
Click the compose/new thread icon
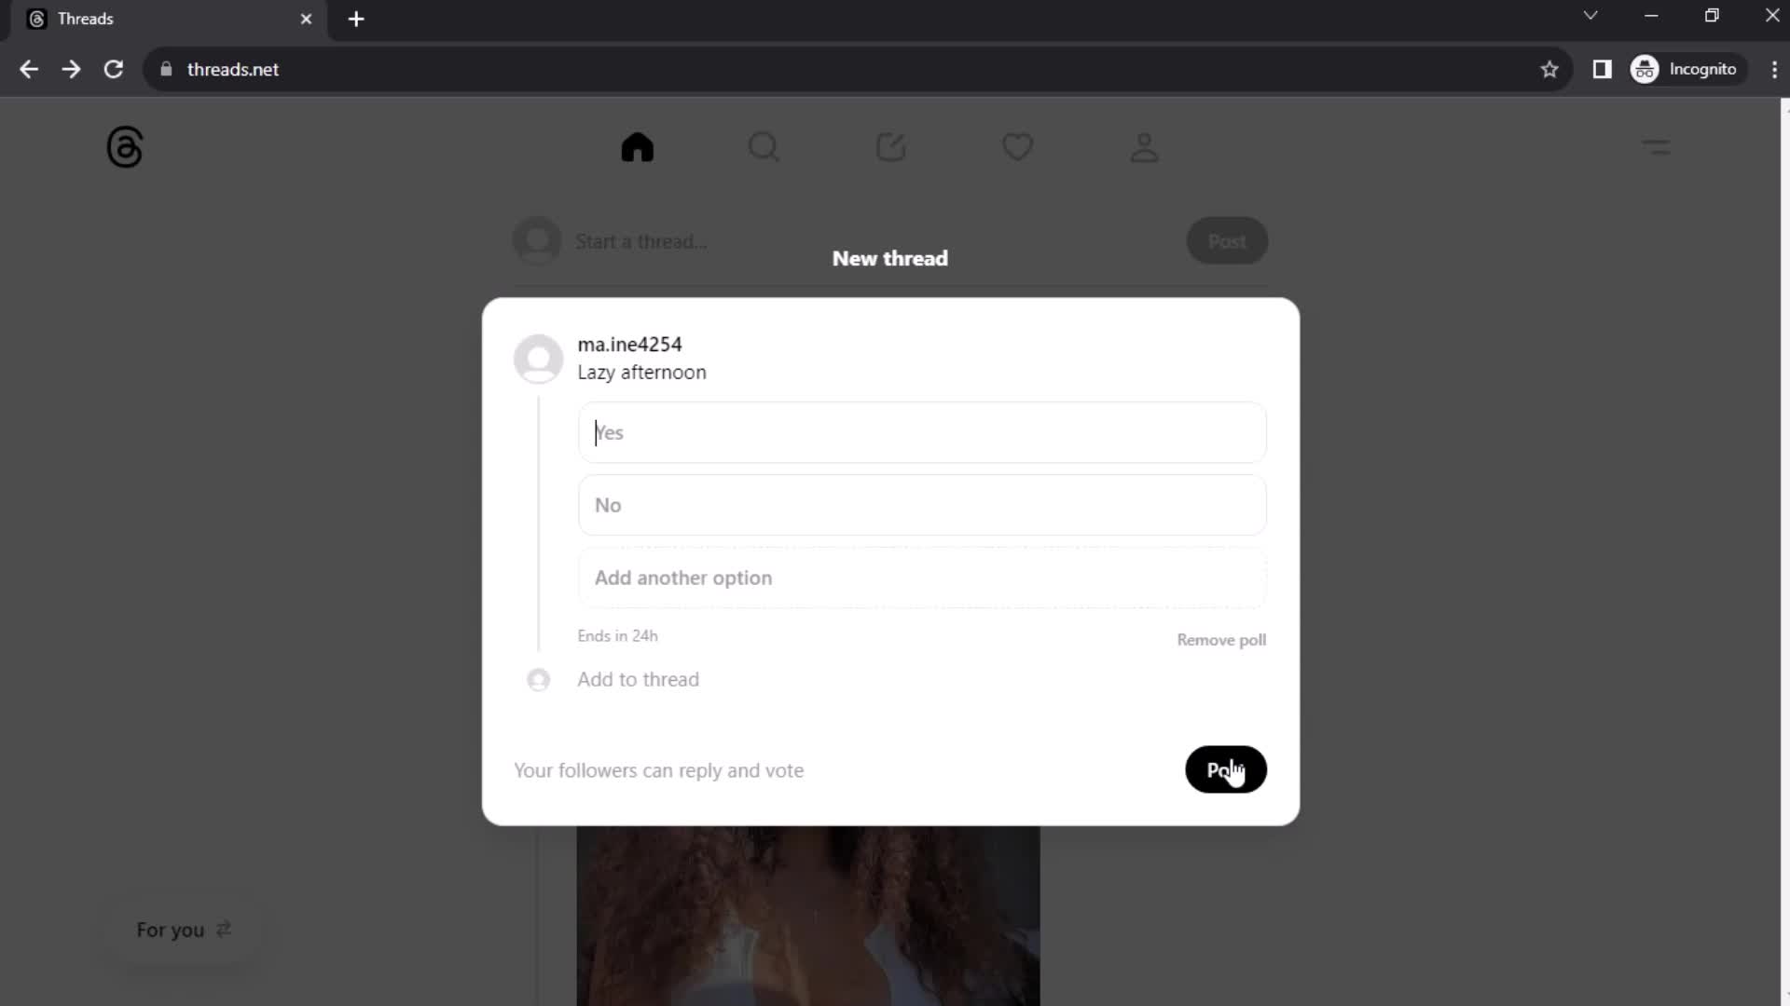(x=890, y=147)
